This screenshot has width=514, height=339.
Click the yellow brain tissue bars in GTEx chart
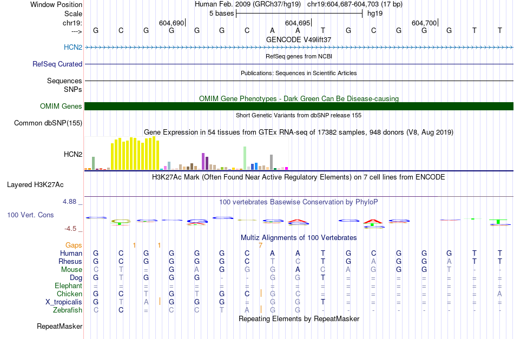(135, 154)
